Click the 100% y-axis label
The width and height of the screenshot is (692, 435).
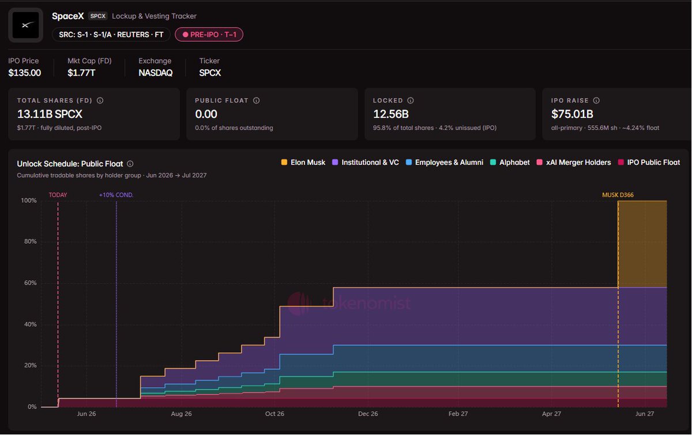[28, 201]
